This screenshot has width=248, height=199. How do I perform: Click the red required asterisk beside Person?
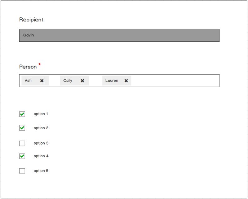coord(39,64)
